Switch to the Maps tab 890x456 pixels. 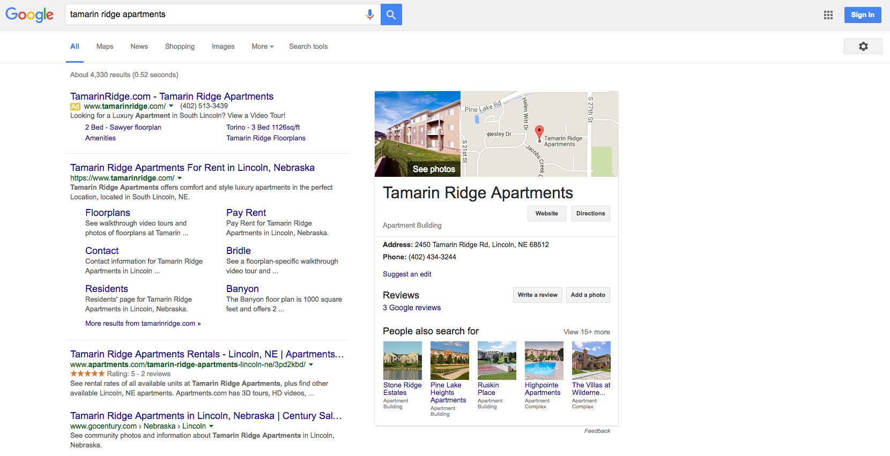point(105,47)
